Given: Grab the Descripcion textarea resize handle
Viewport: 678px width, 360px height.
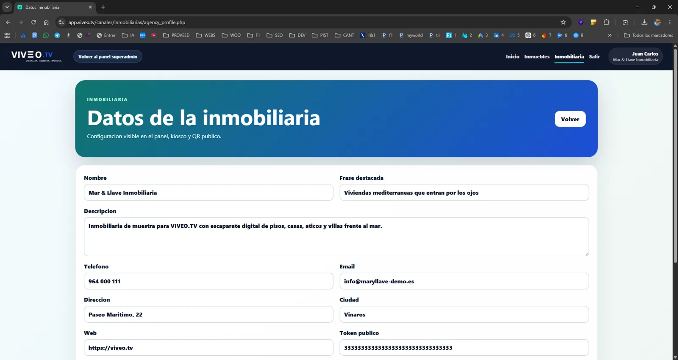Looking at the screenshot, I should (586, 254).
